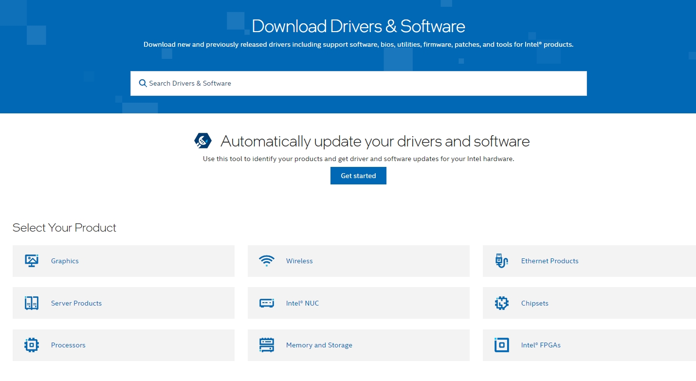Open the Graphics product link
Image resolution: width=696 pixels, height=381 pixels.
point(65,261)
